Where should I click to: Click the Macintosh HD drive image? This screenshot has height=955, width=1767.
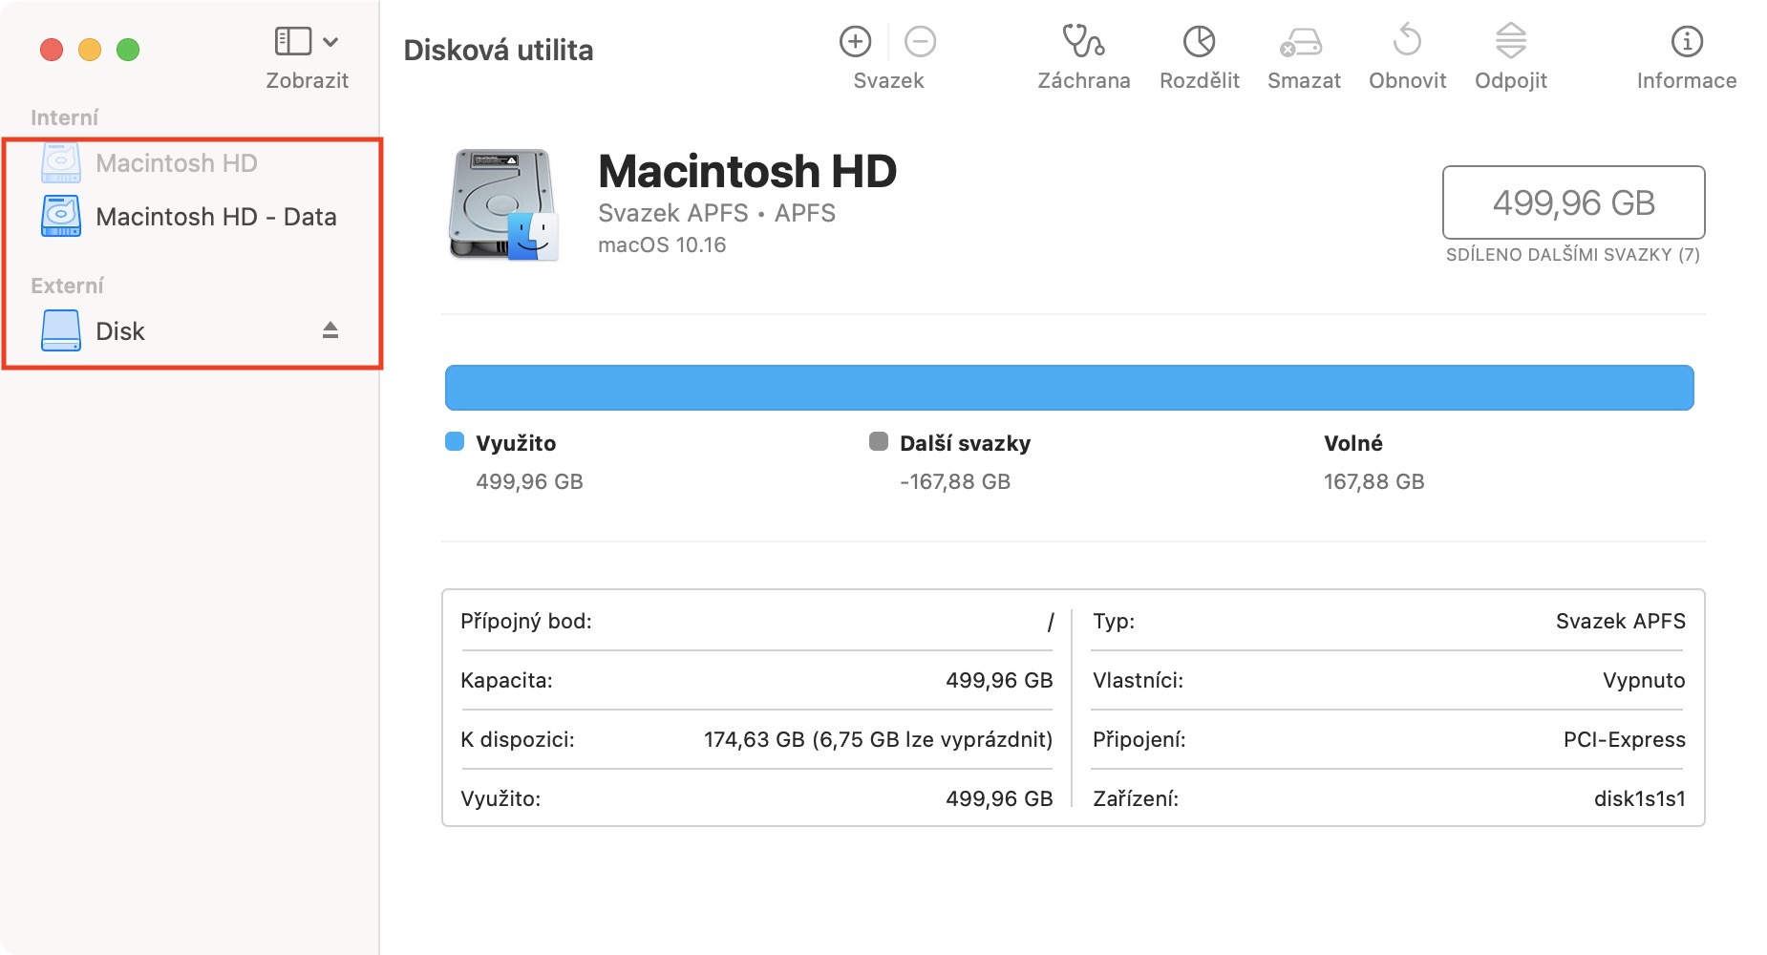503,204
